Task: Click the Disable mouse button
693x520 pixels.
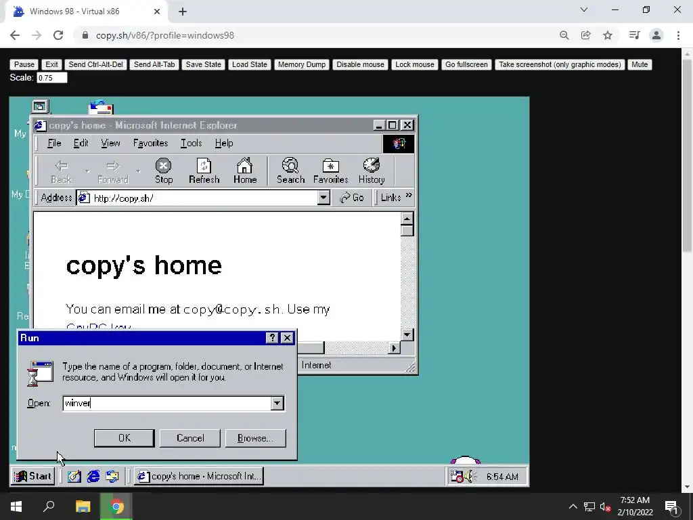Action: pos(360,64)
